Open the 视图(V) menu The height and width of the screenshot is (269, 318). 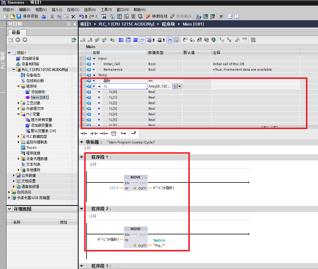[x=41, y=10]
